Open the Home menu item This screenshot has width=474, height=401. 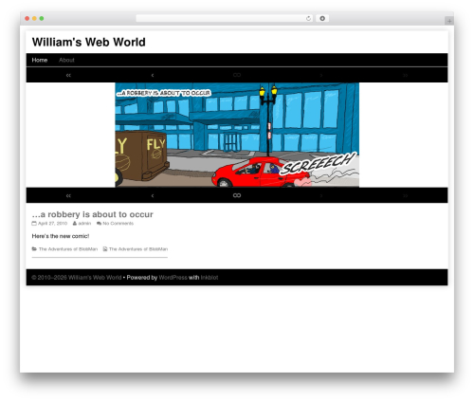point(40,60)
